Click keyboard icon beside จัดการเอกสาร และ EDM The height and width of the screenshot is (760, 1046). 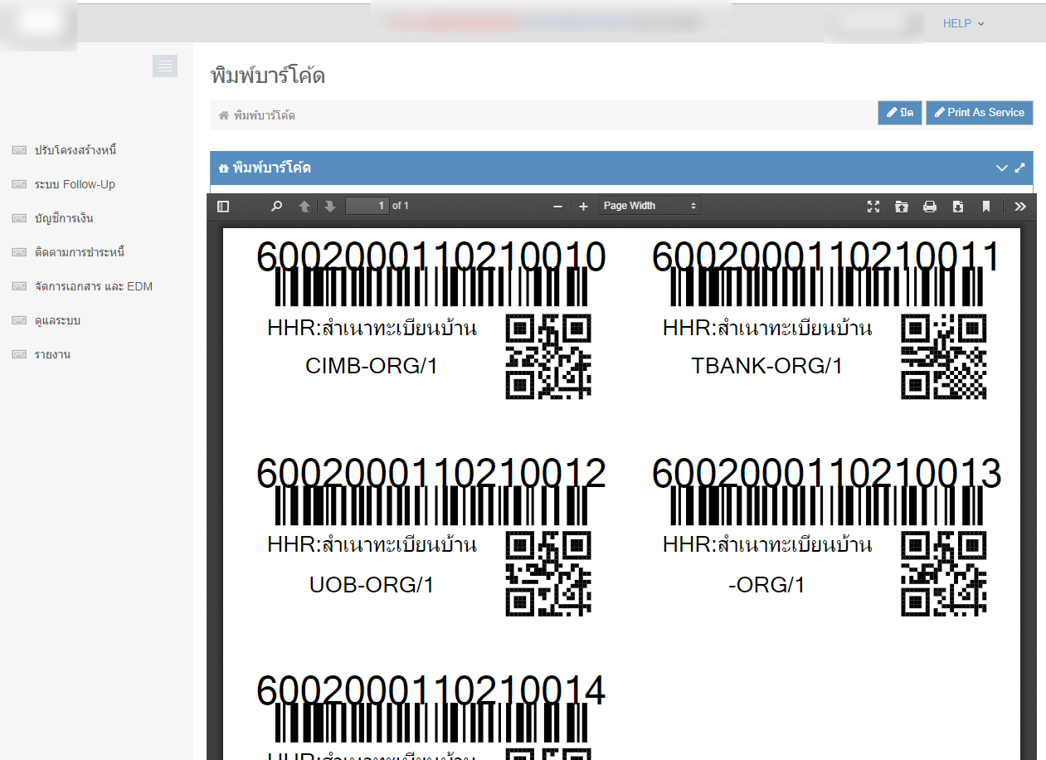click(19, 286)
